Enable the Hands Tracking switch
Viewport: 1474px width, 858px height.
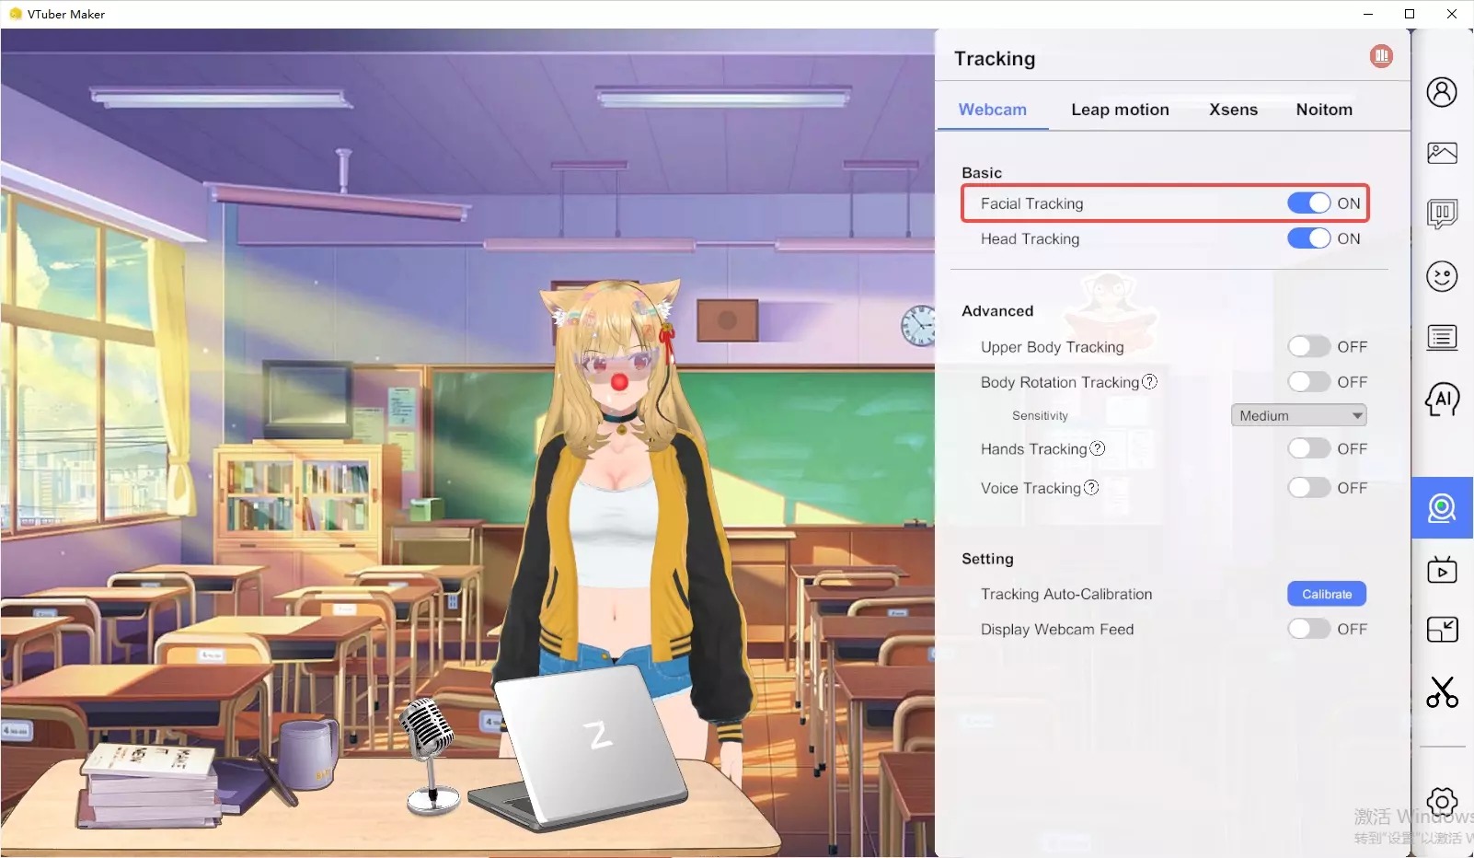(1308, 448)
